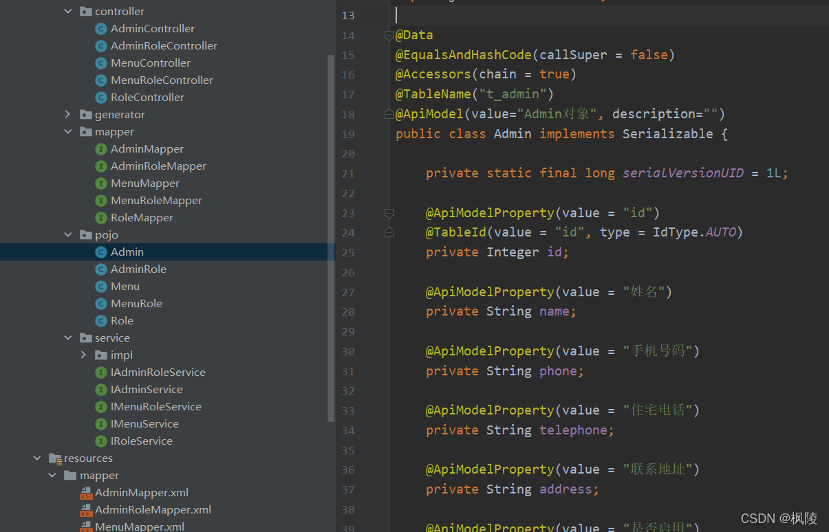Click the serialVersionUID field name
The width and height of the screenshot is (829, 532).
pos(683,173)
